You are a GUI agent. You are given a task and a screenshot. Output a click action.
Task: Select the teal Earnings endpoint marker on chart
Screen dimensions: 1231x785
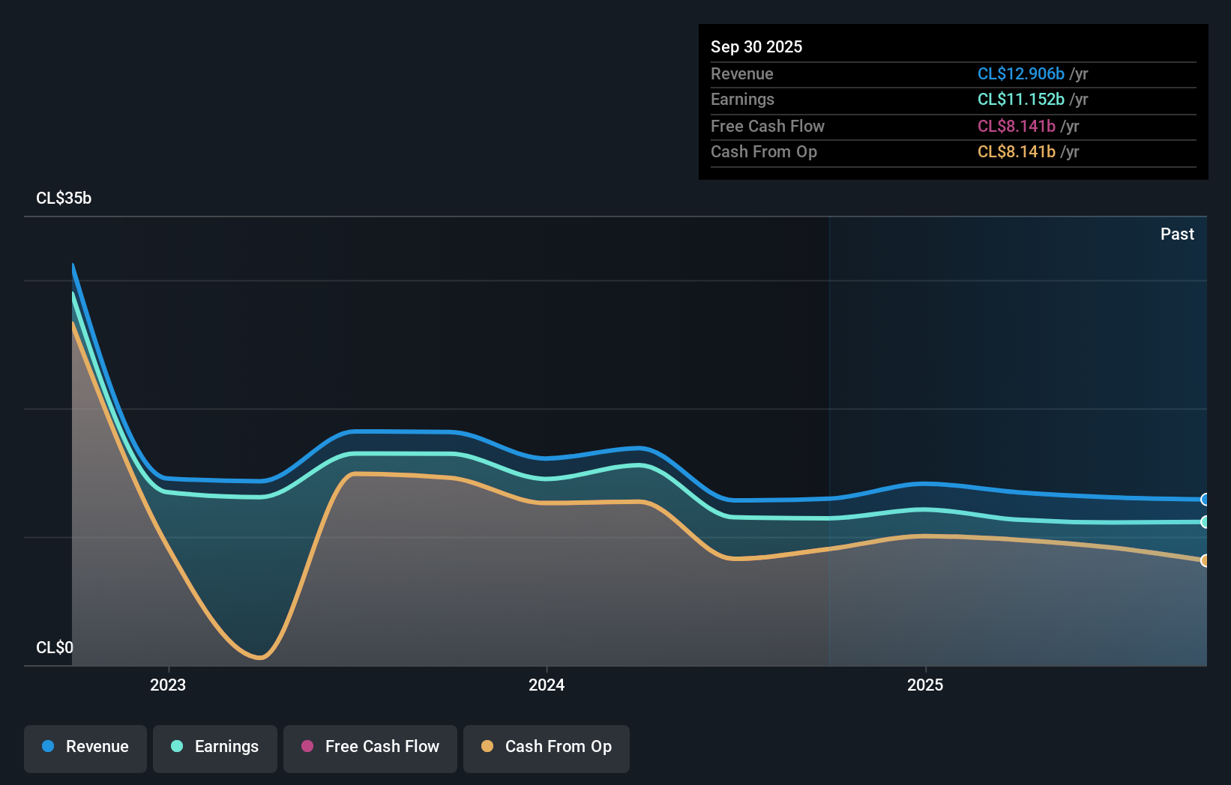pyautogui.click(x=1206, y=523)
